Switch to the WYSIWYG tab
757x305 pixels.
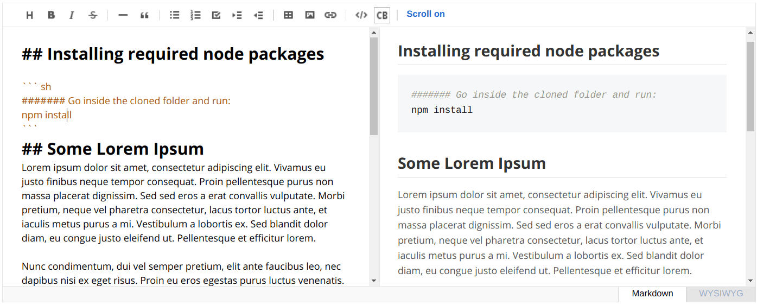(x=721, y=294)
